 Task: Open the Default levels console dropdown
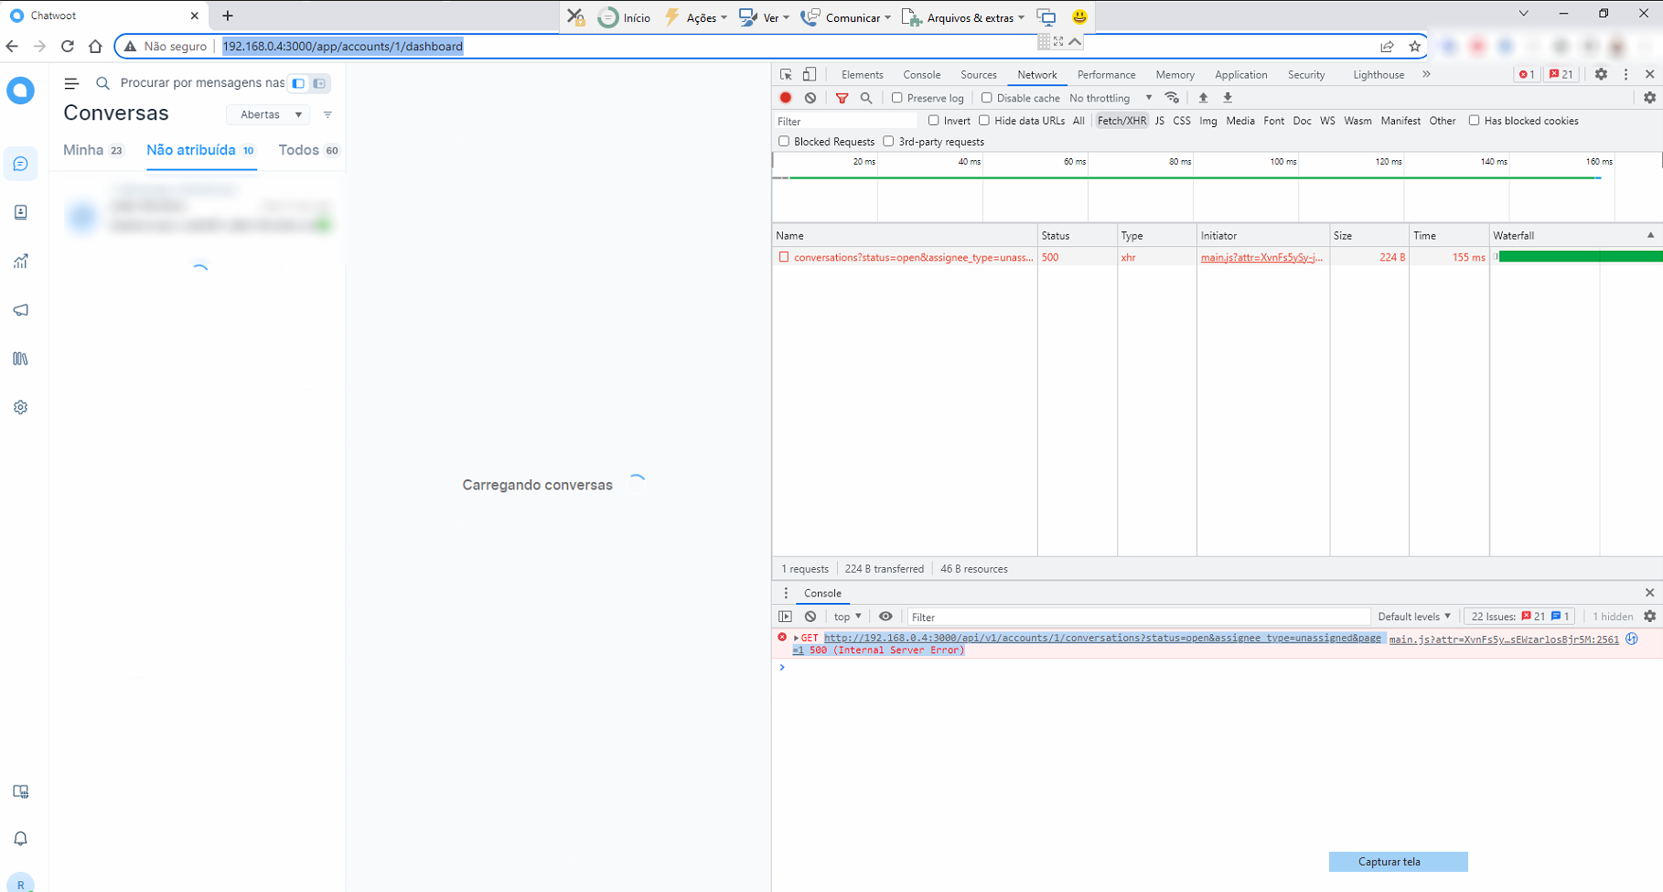click(1412, 616)
